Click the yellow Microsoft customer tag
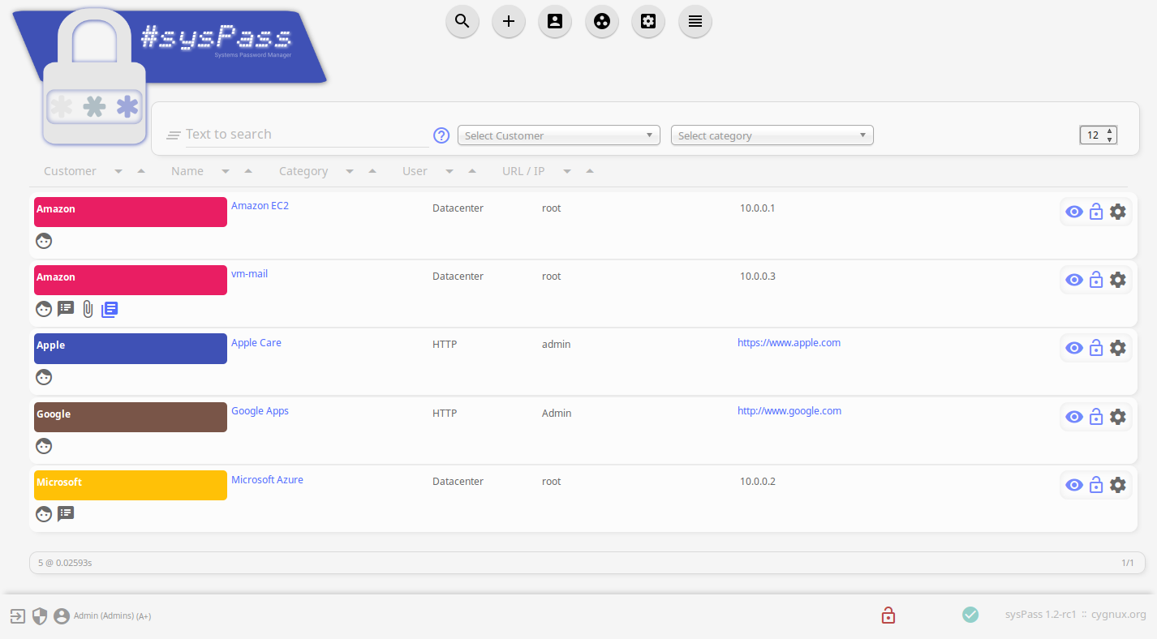The height and width of the screenshot is (639, 1157). (x=131, y=485)
